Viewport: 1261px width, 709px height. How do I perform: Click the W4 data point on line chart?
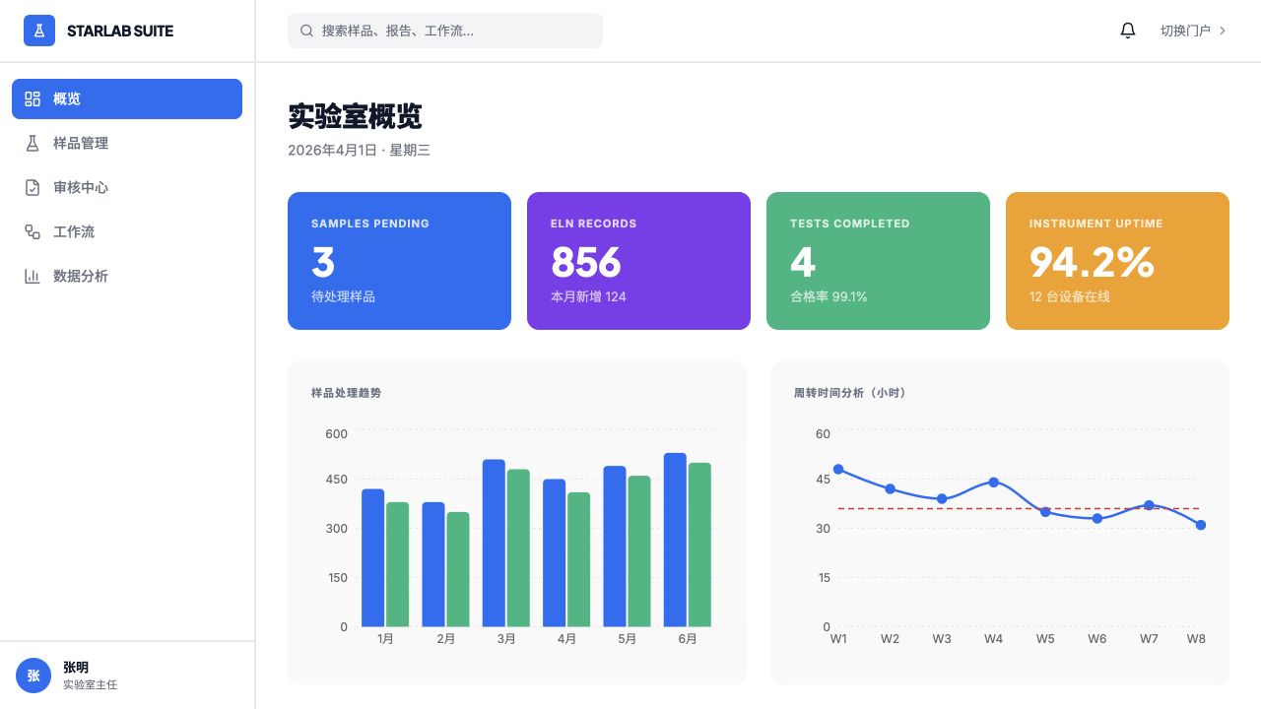[993, 483]
